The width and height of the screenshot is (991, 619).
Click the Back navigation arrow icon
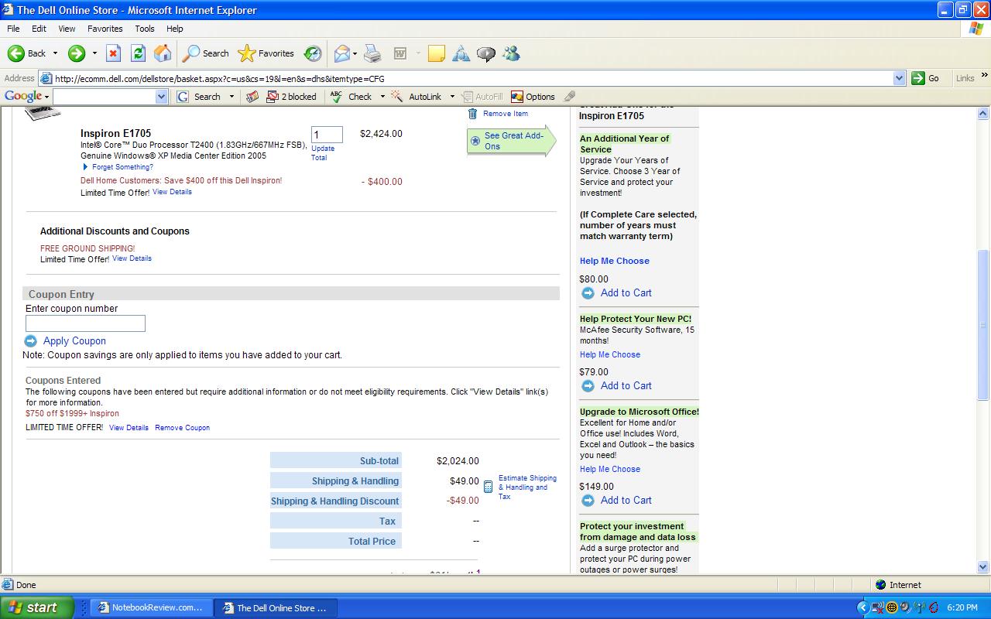[15, 53]
